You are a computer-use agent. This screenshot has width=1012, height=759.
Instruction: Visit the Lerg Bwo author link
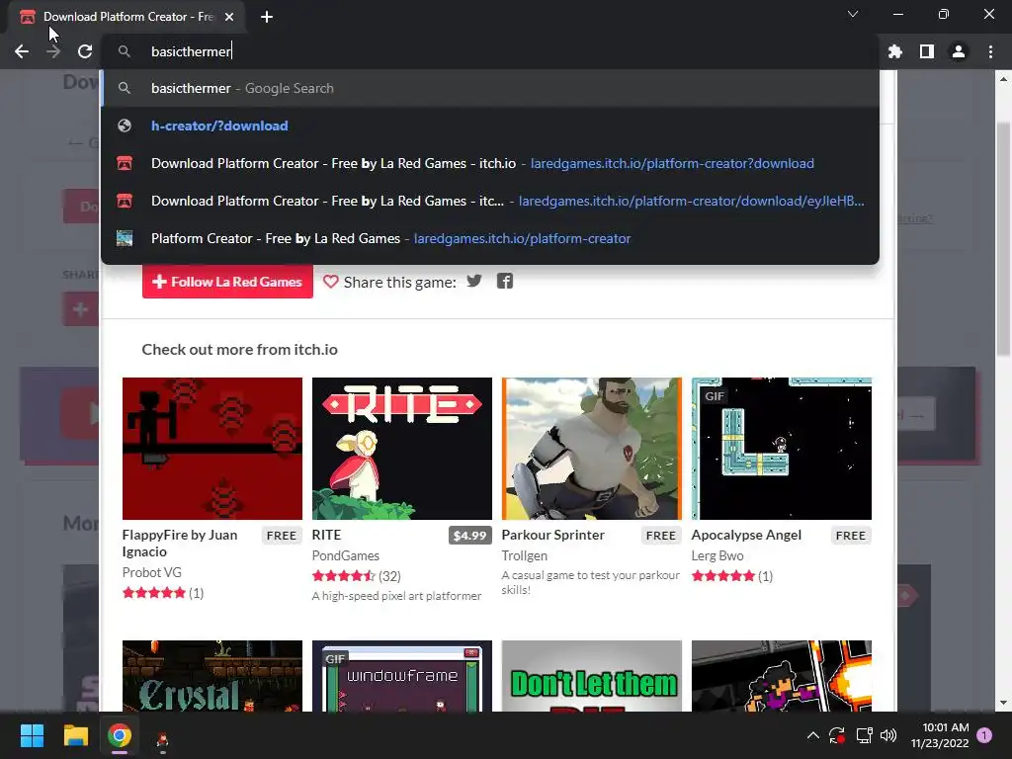click(717, 555)
